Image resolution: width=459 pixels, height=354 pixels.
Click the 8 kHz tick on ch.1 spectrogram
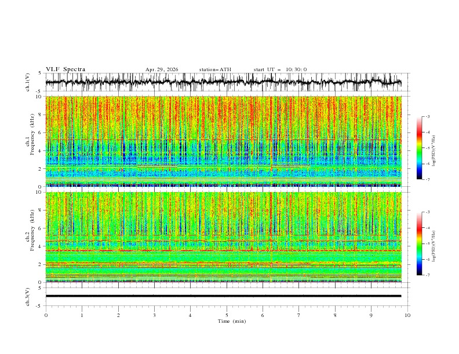tap(41, 115)
